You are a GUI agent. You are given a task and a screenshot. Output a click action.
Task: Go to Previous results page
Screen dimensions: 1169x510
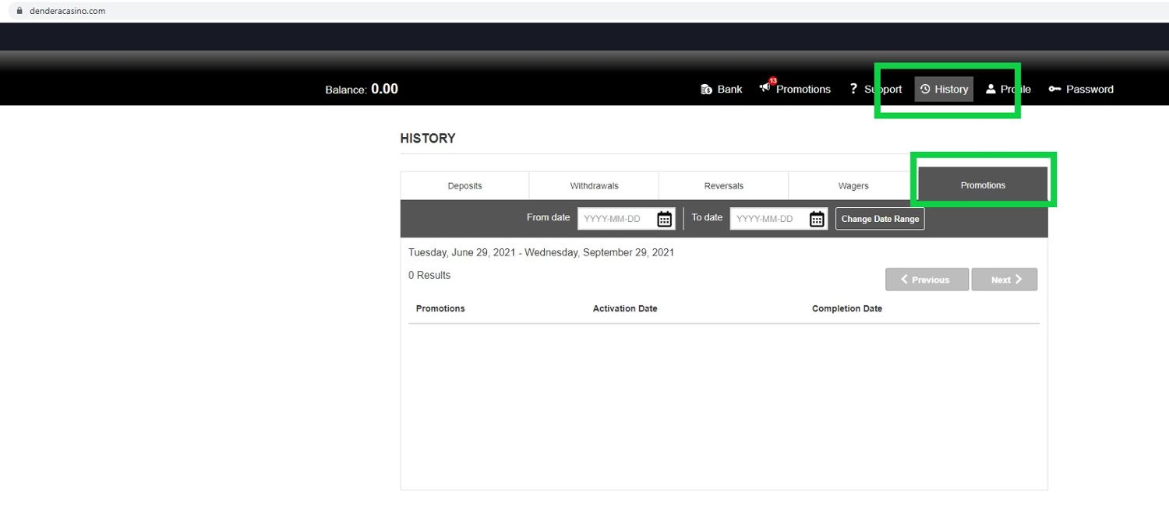[x=927, y=280]
